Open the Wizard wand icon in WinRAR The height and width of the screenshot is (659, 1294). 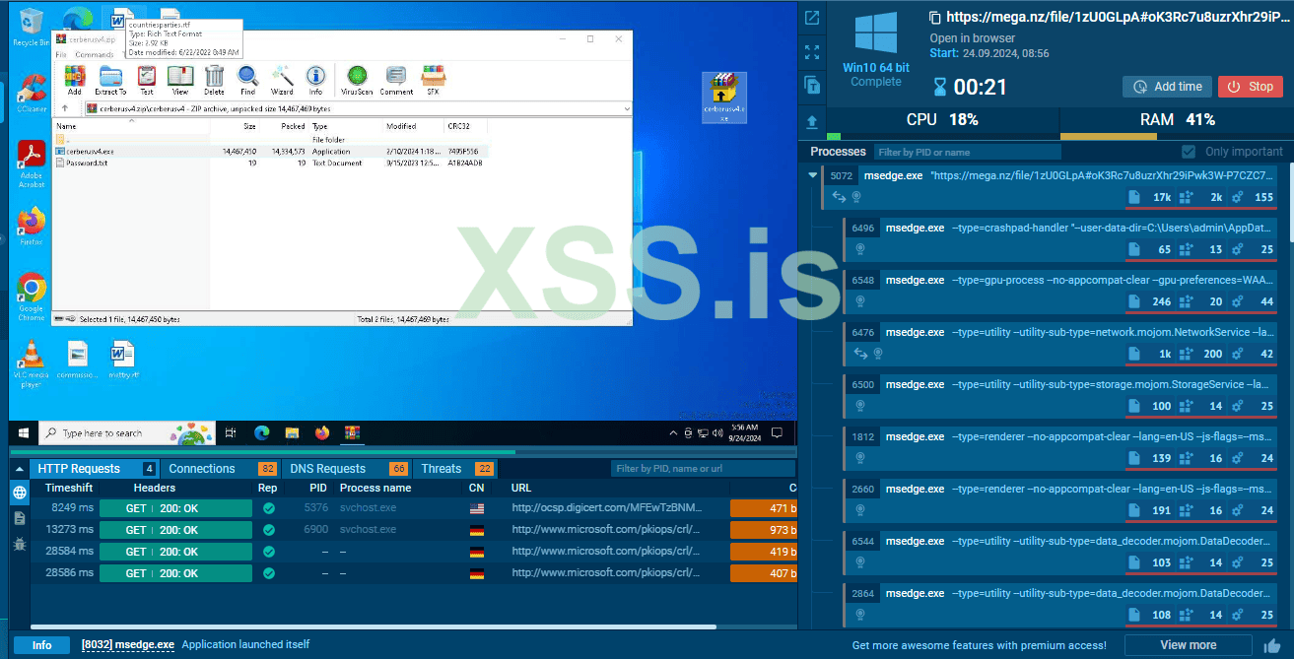pyautogui.click(x=282, y=79)
